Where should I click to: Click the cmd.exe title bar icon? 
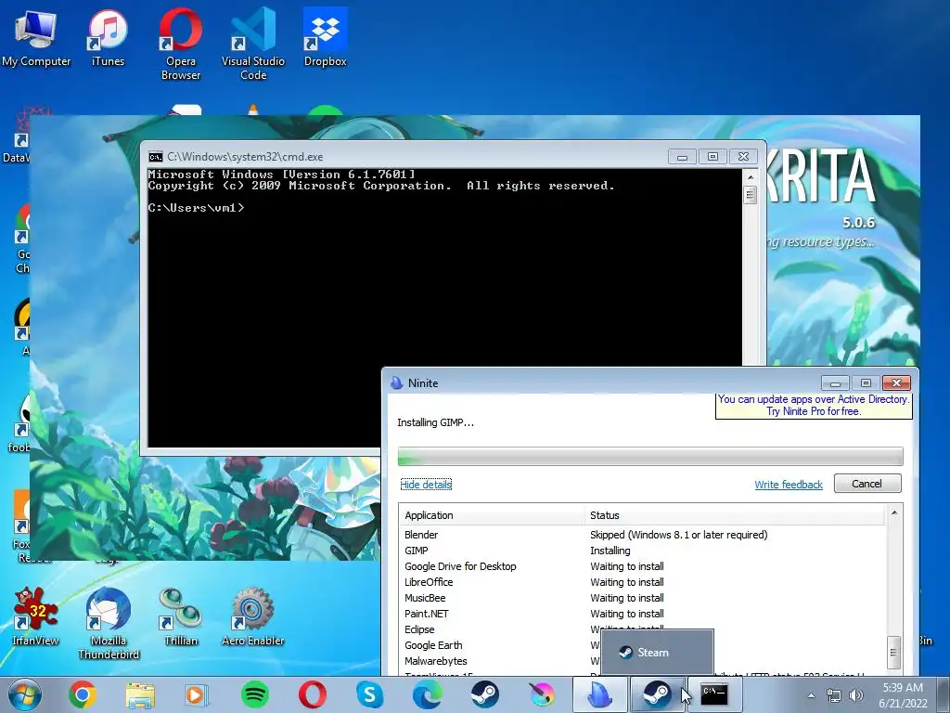point(156,157)
